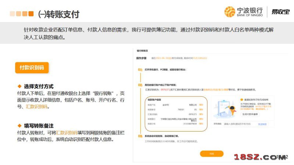The width and height of the screenshot is (294, 165).
Task: Click the 易收宝 brand logo
Action: (281, 12)
